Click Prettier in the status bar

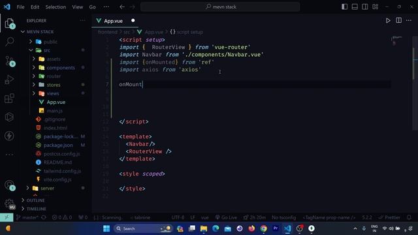[389, 217]
